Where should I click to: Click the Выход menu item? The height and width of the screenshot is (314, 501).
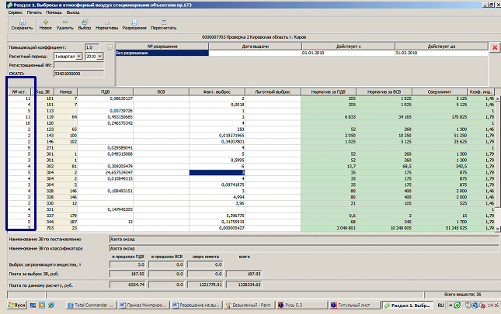click(x=73, y=14)
